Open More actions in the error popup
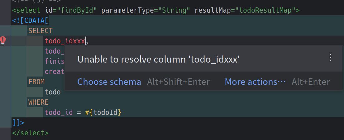This screenshot has width=344, height=140. click(x=255, y=82)
